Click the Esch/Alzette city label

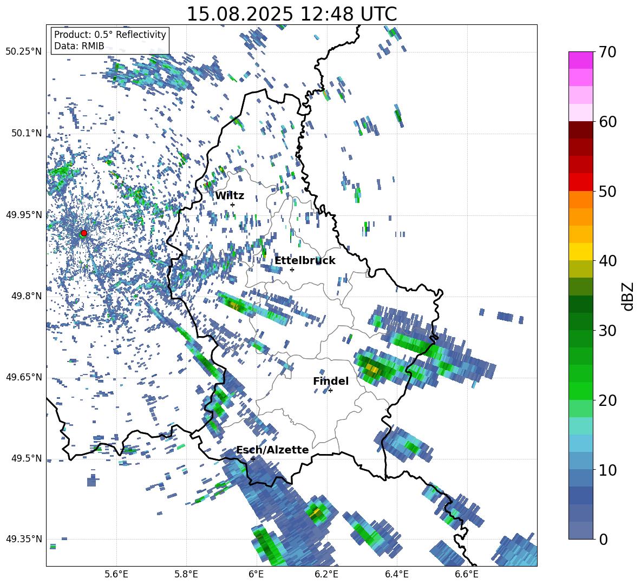pos(272,450)
